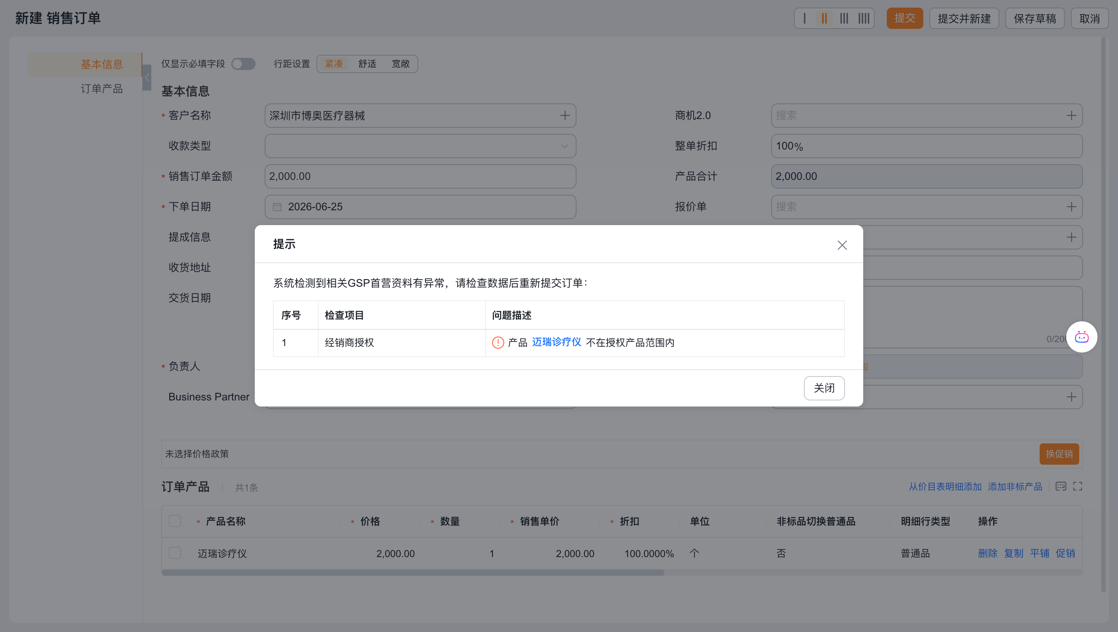The image size is (1118, 632).
Task: Click 从价目表明细添加 link
Action: (945, 487)
